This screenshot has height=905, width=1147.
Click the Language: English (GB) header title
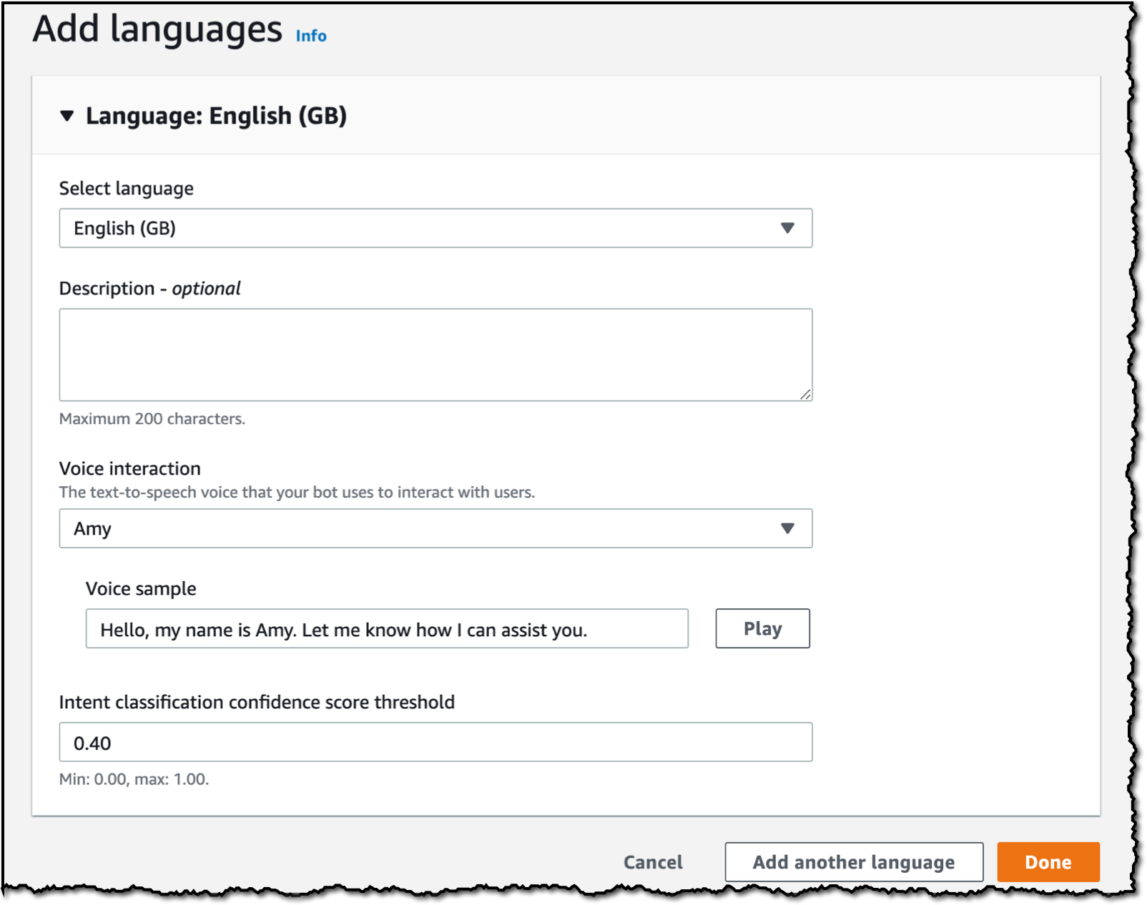[x=216, y=116]
